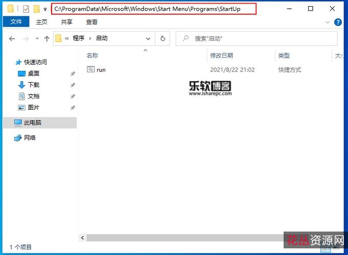Click the new folder icon in title bar
Image resolution: width=348 pixels, height=255 pixels.
(37, 9)
